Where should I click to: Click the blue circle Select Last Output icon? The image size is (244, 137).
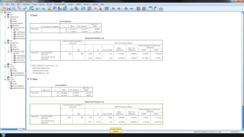click(x=71, y=8)
